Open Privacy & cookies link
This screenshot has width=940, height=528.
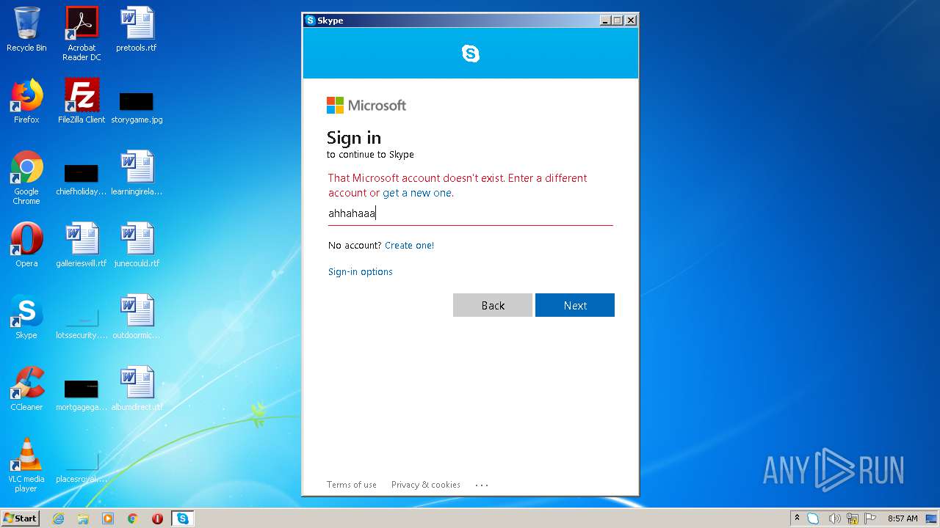point(425,485)
